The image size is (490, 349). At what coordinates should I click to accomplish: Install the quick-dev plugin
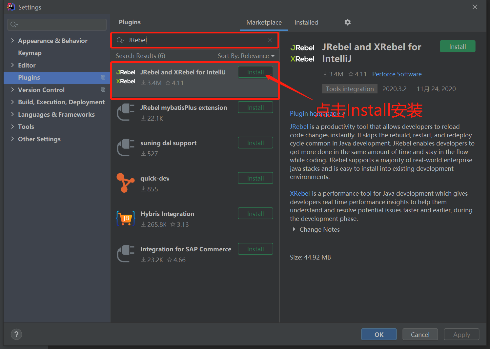[x=255, y=178]
